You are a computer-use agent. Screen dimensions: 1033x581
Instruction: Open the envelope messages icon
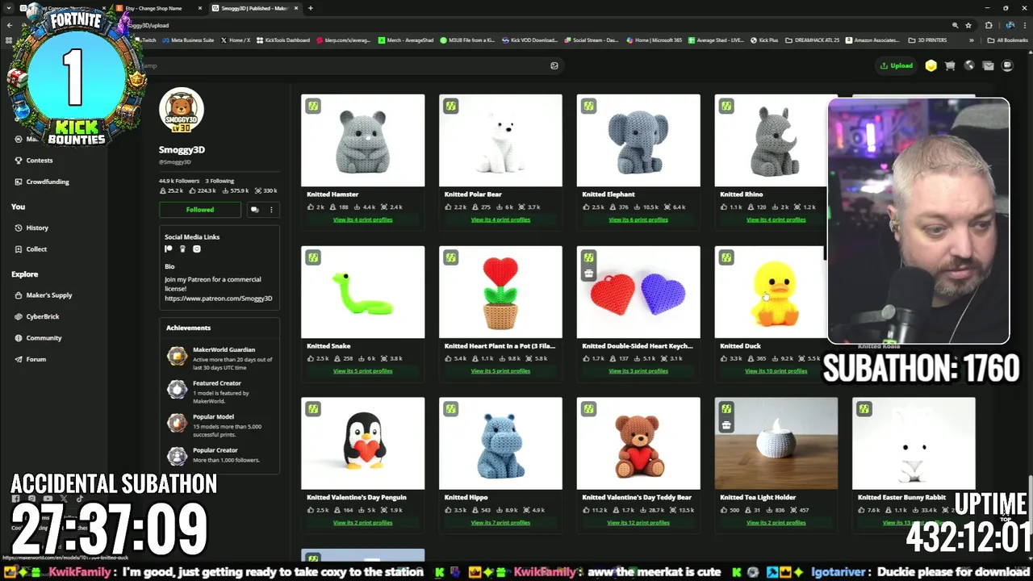988,66
